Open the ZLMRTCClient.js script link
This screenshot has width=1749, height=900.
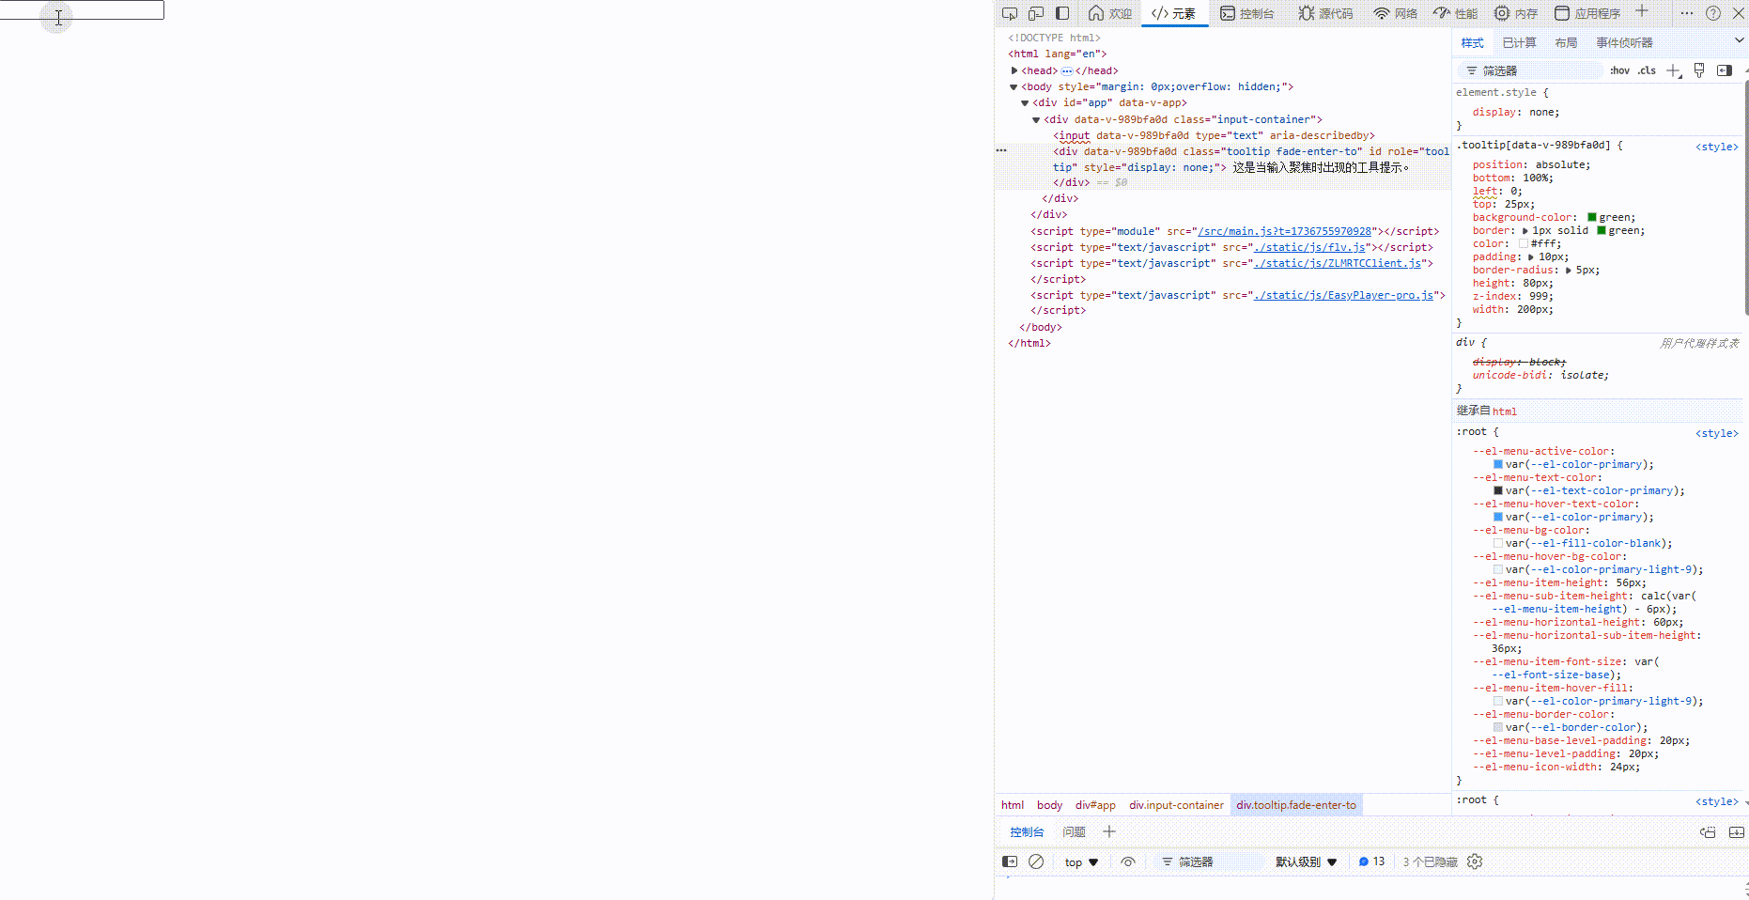[1338, 263]
